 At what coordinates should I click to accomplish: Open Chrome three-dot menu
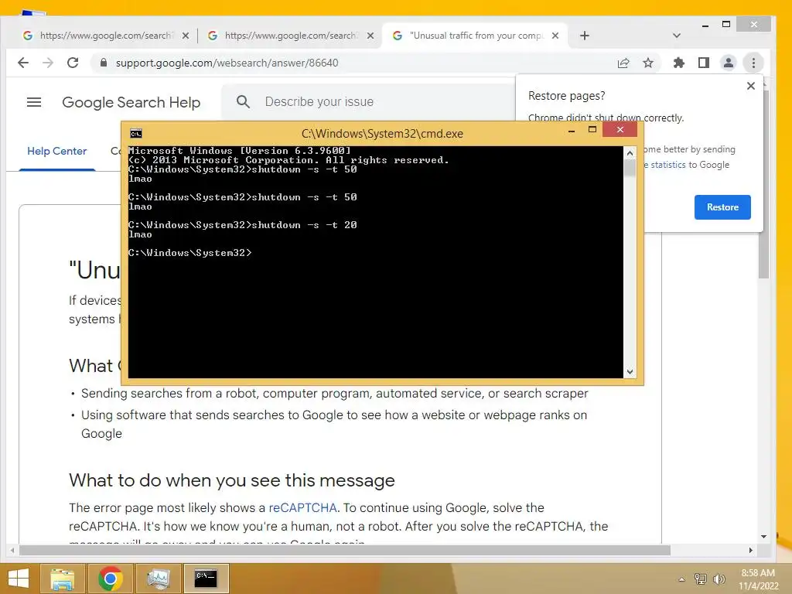pos(753,63)
